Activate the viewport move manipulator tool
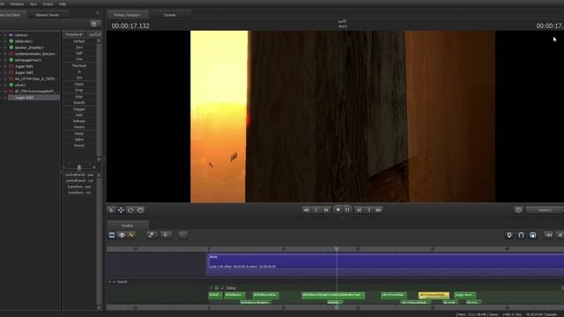 coord(121,210)
